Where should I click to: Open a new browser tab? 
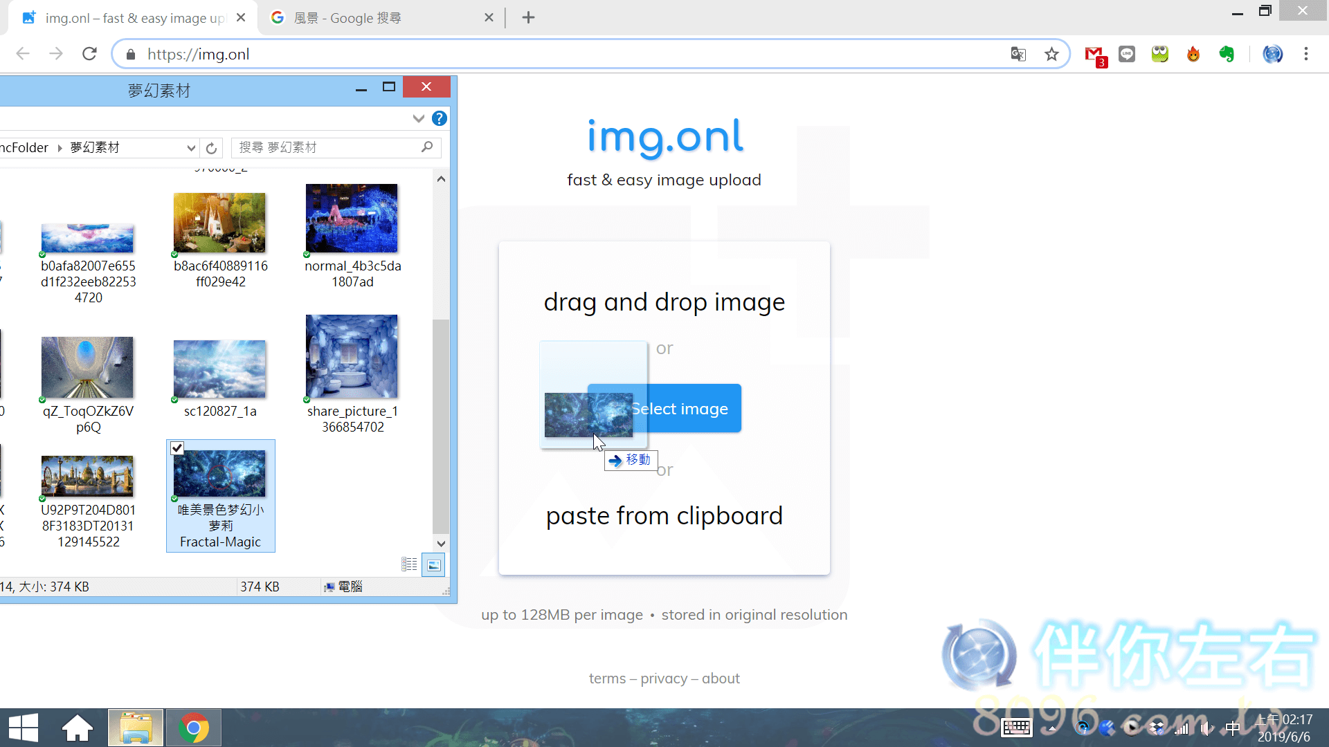coord(528,17)
